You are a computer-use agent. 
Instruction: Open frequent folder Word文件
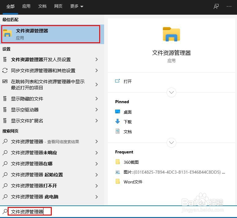[133, 182]
